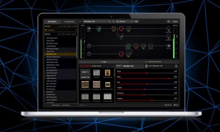220x132 pixels.
Task: Click the Save button
Action: click(136, 22)
